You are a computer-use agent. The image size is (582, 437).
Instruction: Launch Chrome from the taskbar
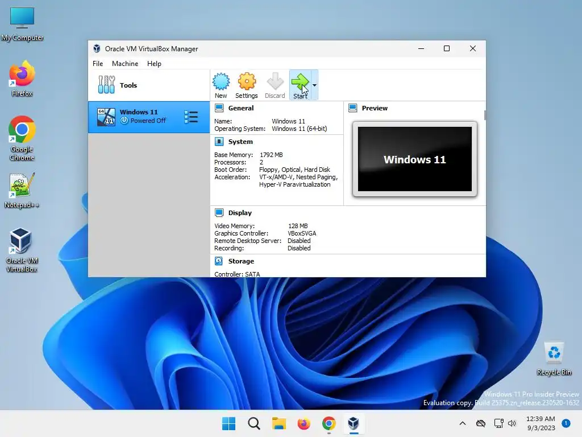point(329,423)
